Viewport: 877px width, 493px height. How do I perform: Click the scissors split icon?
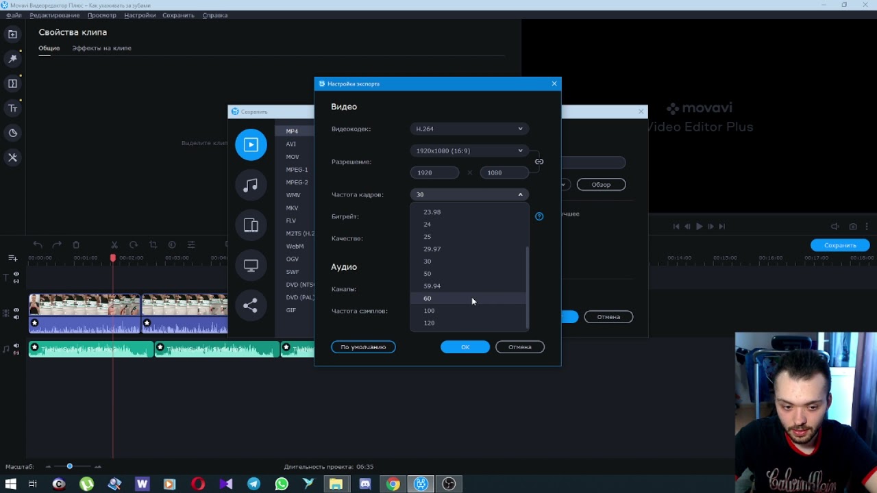tap(114, 245)
